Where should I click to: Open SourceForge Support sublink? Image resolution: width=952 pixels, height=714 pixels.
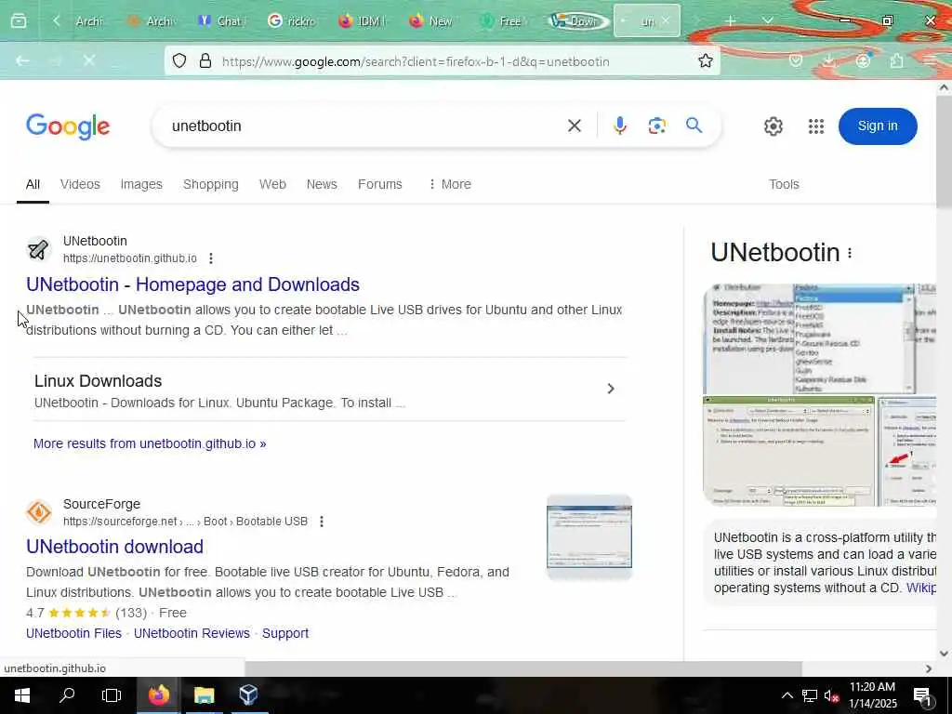(x=285, y=633)
